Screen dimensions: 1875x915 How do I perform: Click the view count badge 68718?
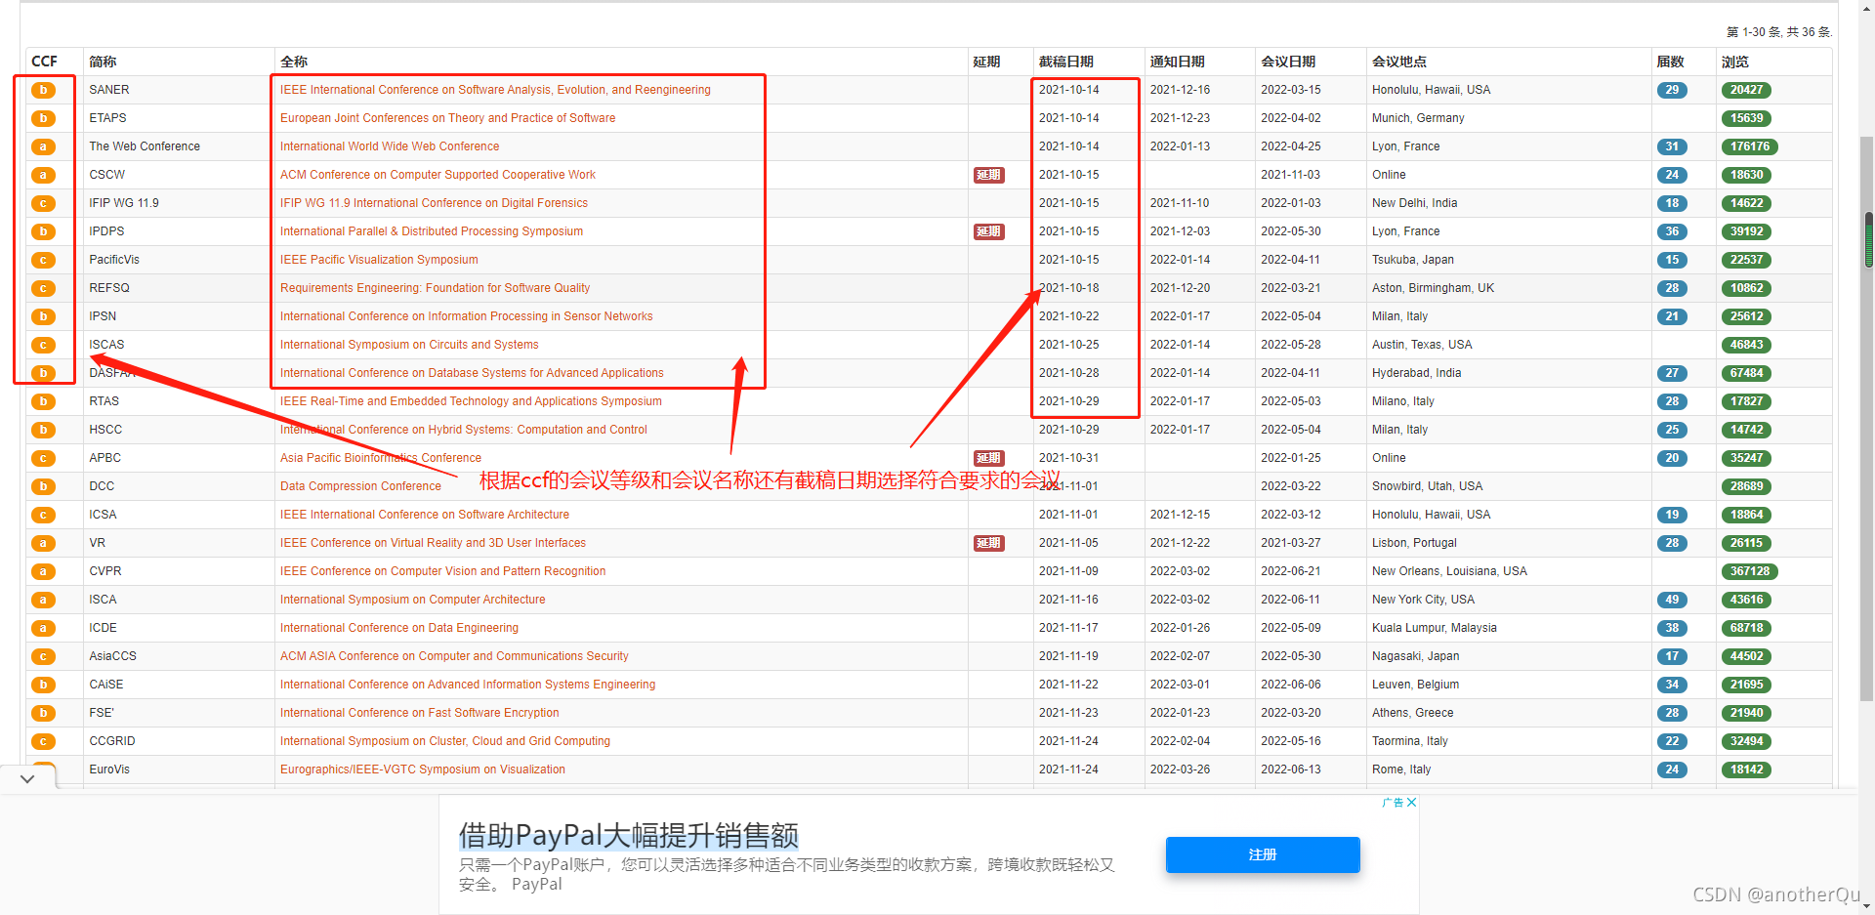pyautogui.click(x=1746, y=628)
